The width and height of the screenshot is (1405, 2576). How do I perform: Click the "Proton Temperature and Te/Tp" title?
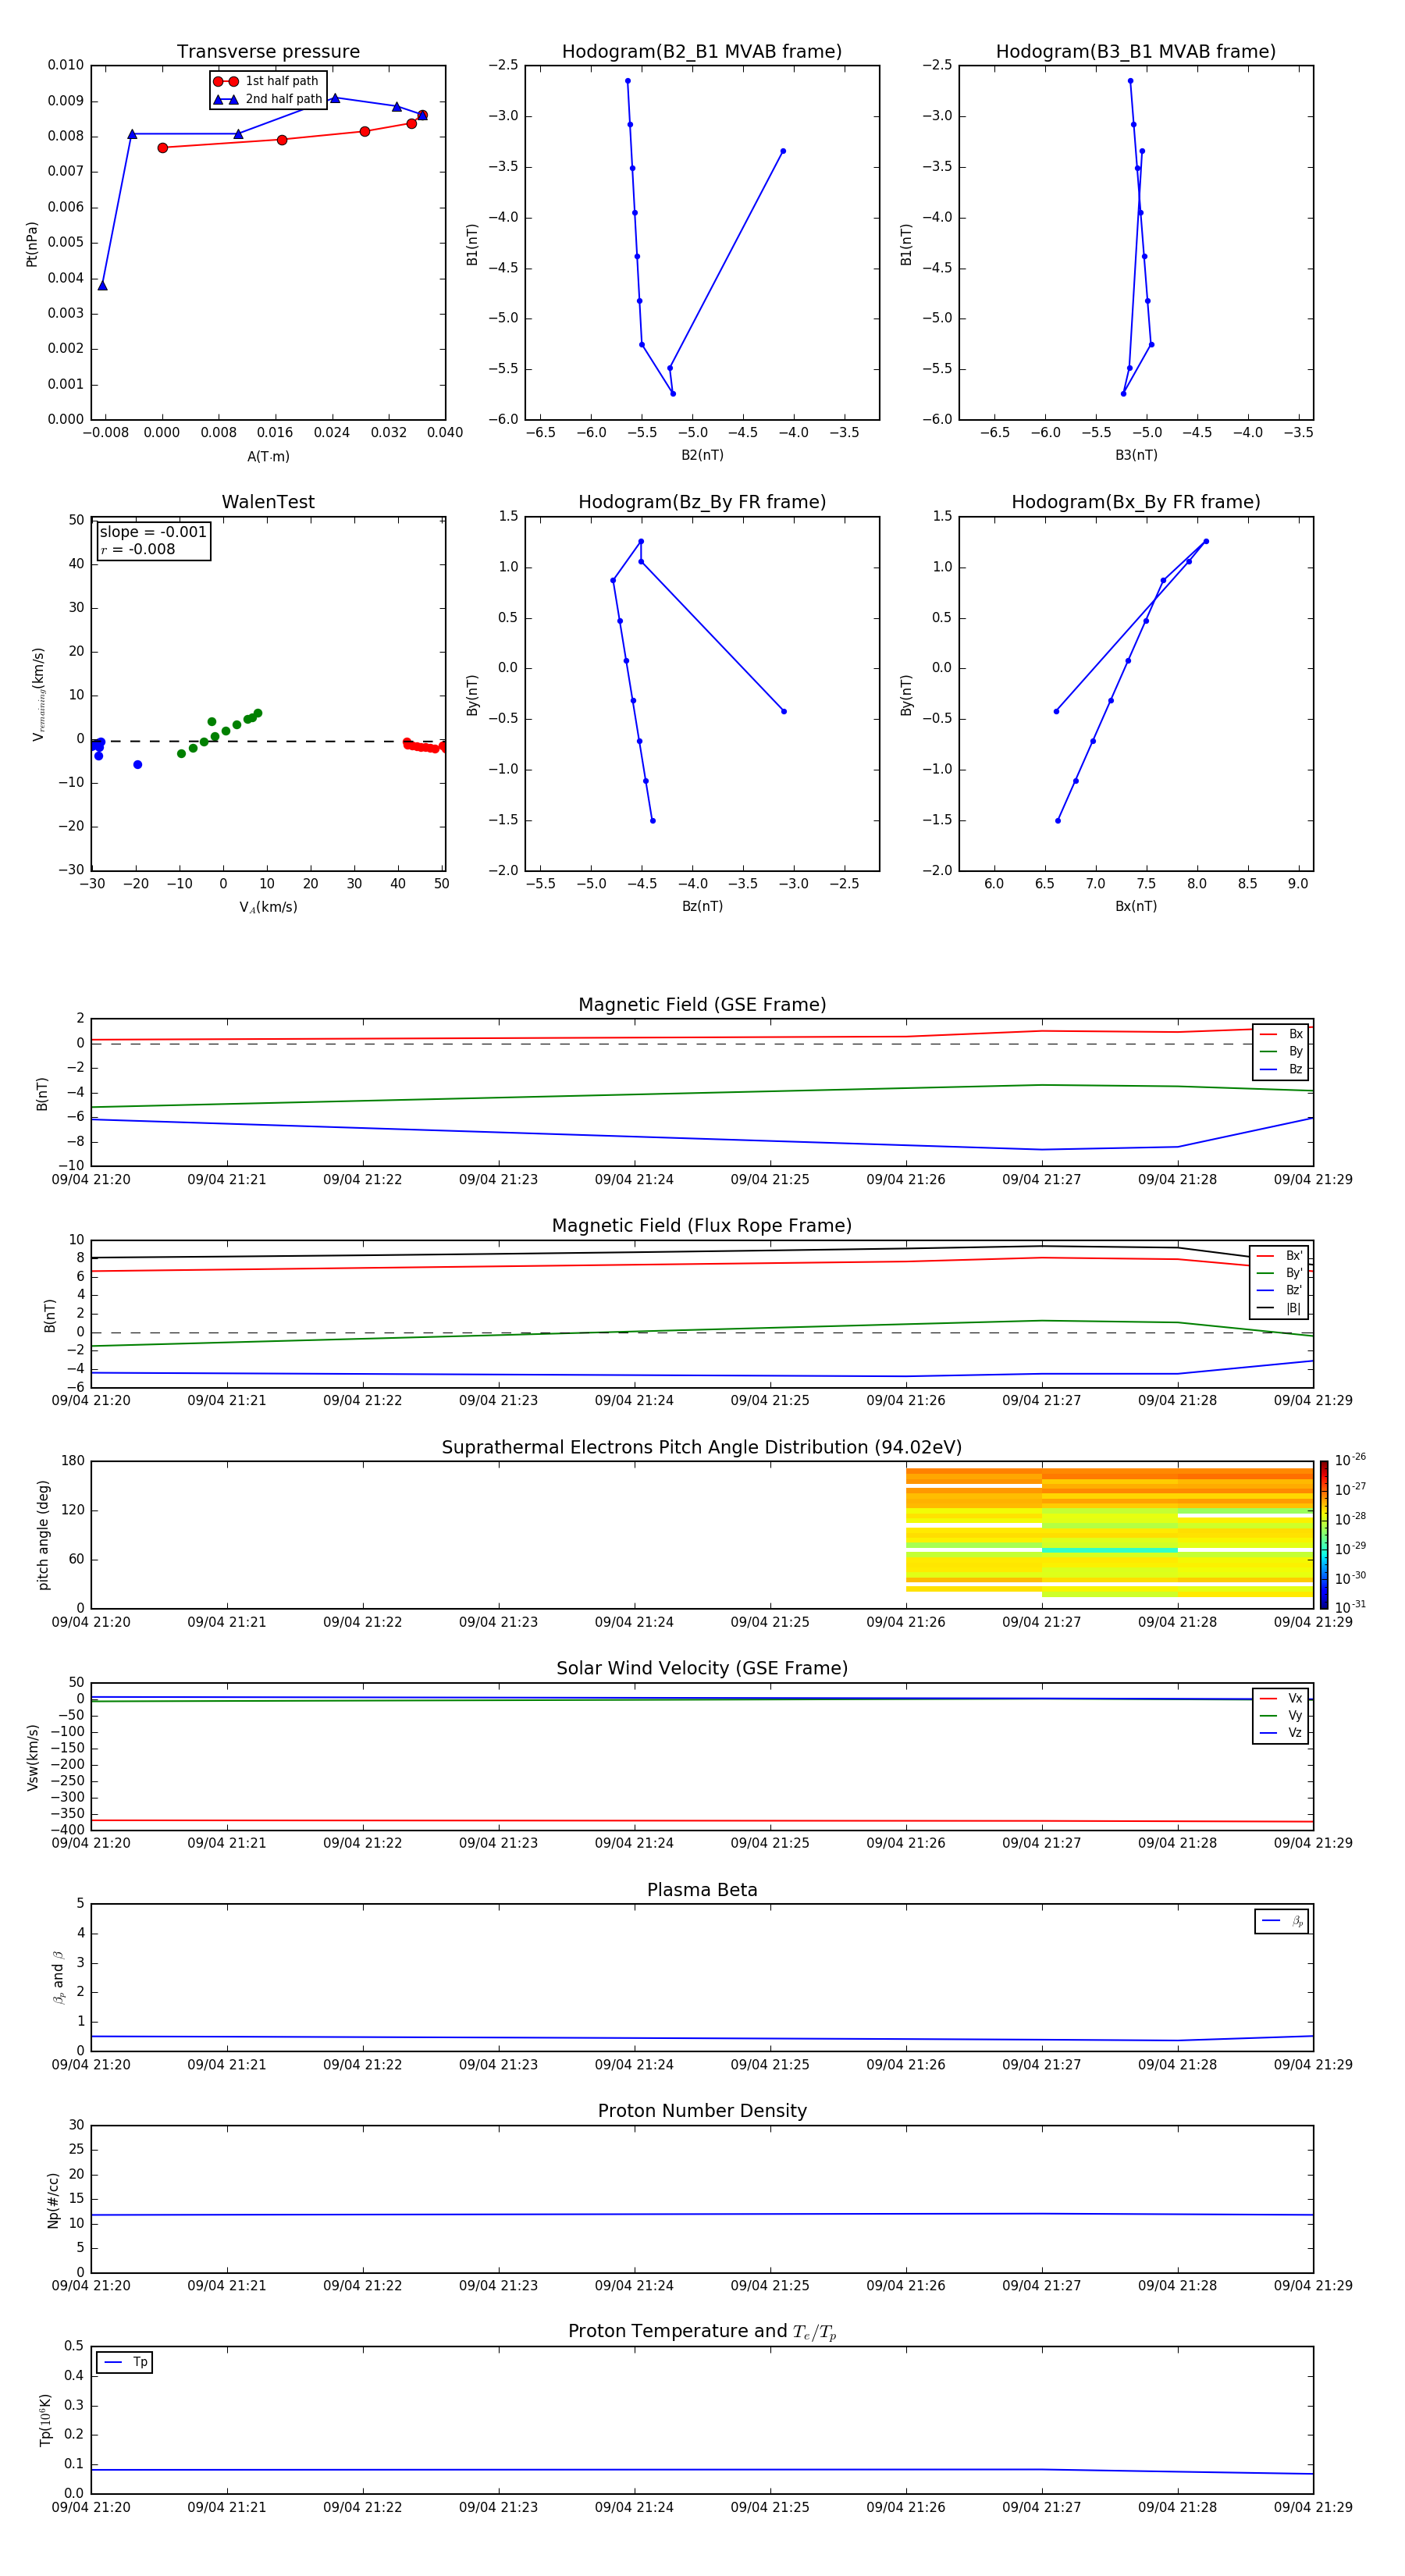pyautogui.click(x=702, y=2332)
